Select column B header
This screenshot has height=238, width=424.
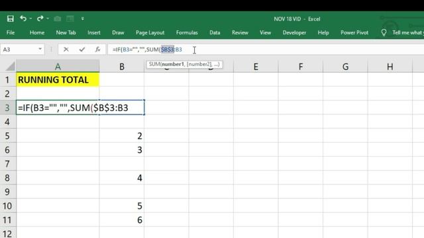click(x=122, y=67)
